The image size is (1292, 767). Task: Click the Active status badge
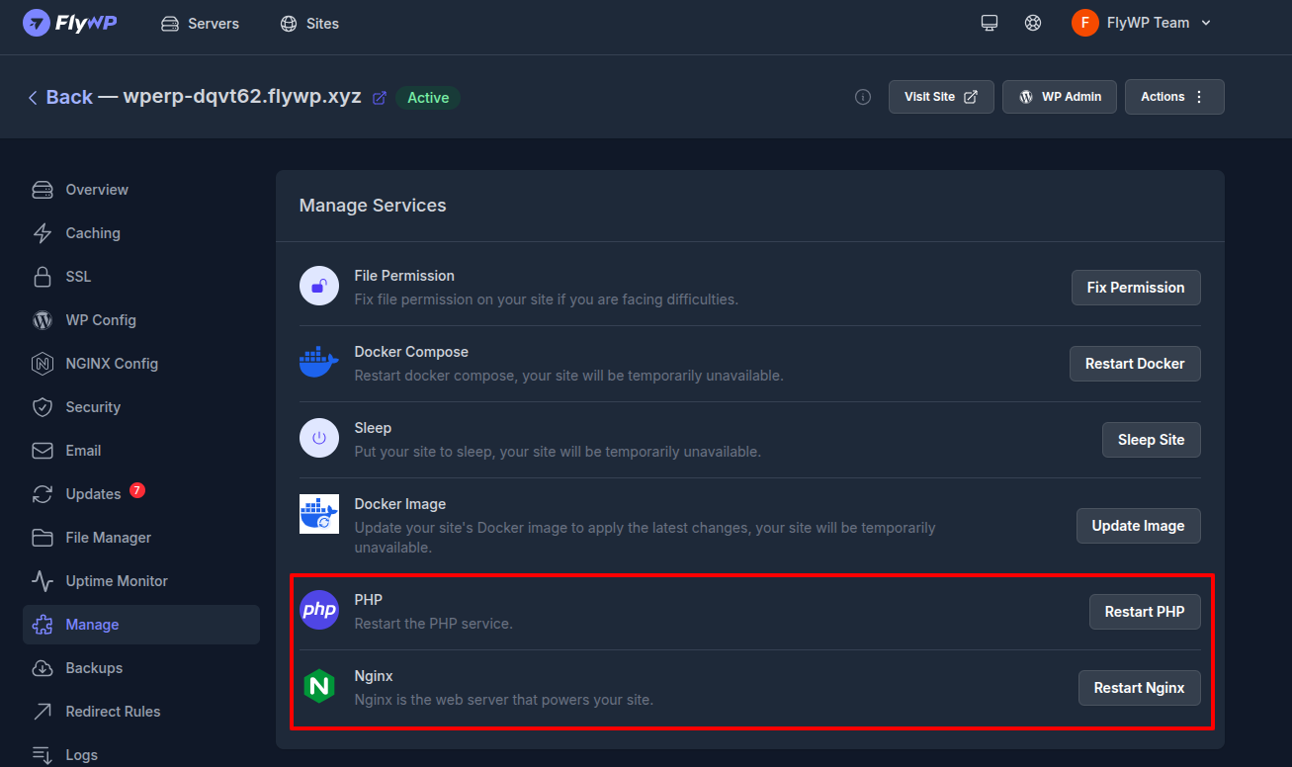coord(428,98)
